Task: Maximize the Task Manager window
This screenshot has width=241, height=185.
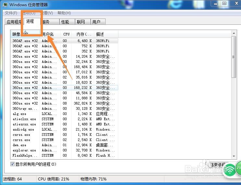Action: (224, 3)
